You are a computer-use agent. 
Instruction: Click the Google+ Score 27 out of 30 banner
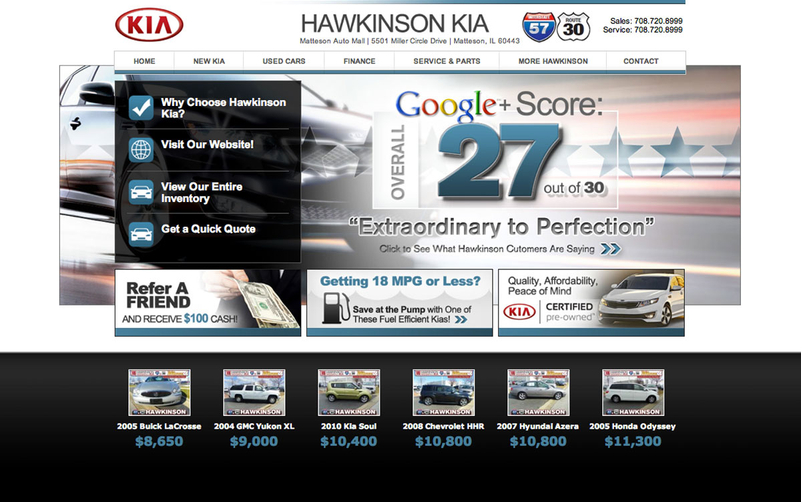(x=495, y=150)
